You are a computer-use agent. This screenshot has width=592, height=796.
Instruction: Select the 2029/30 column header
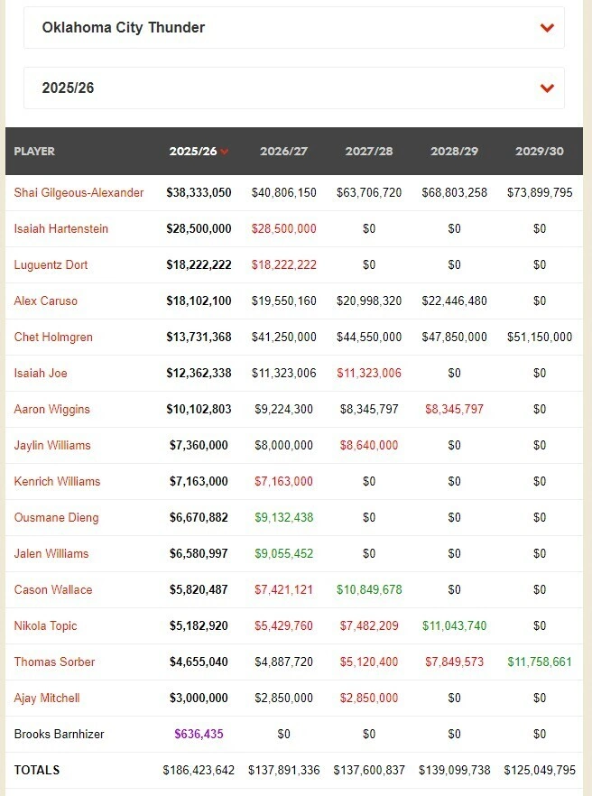(x=539, y=152)
